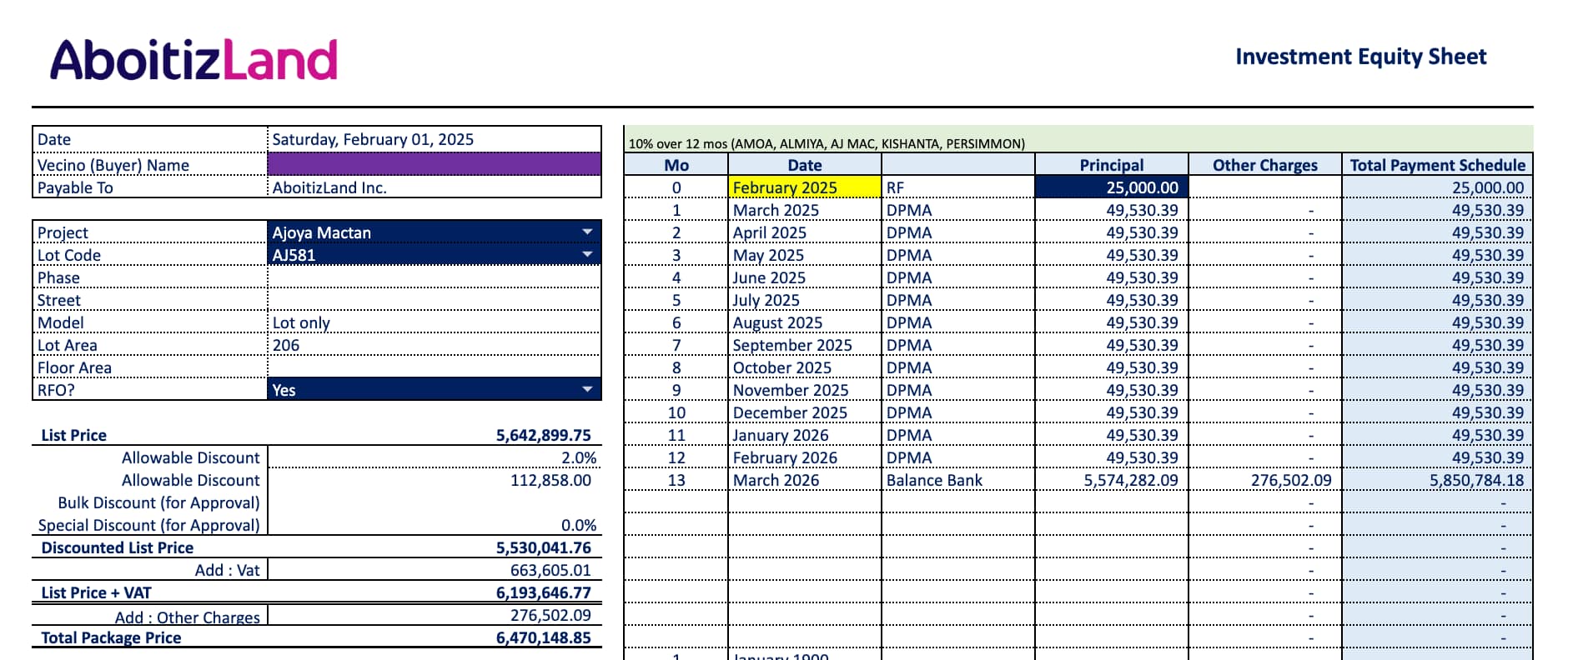
Task: Click the empty Phase value cell
Action: pyautogui.click(x=434, y=277)
